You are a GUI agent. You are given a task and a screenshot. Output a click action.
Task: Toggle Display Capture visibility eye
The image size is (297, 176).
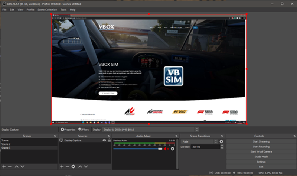104,140
